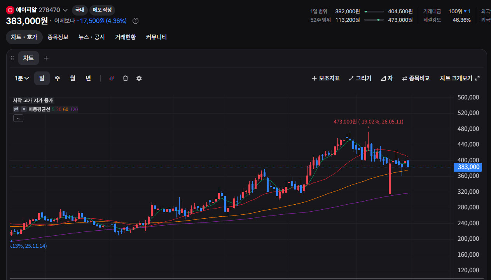Grab the chart panel drag handle
This screenshot has width=491, height=280.
point(12,58)
